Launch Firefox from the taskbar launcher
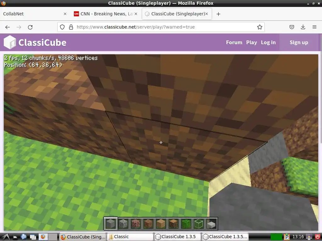This screenshot has height=241, width=322. (43, 237)
